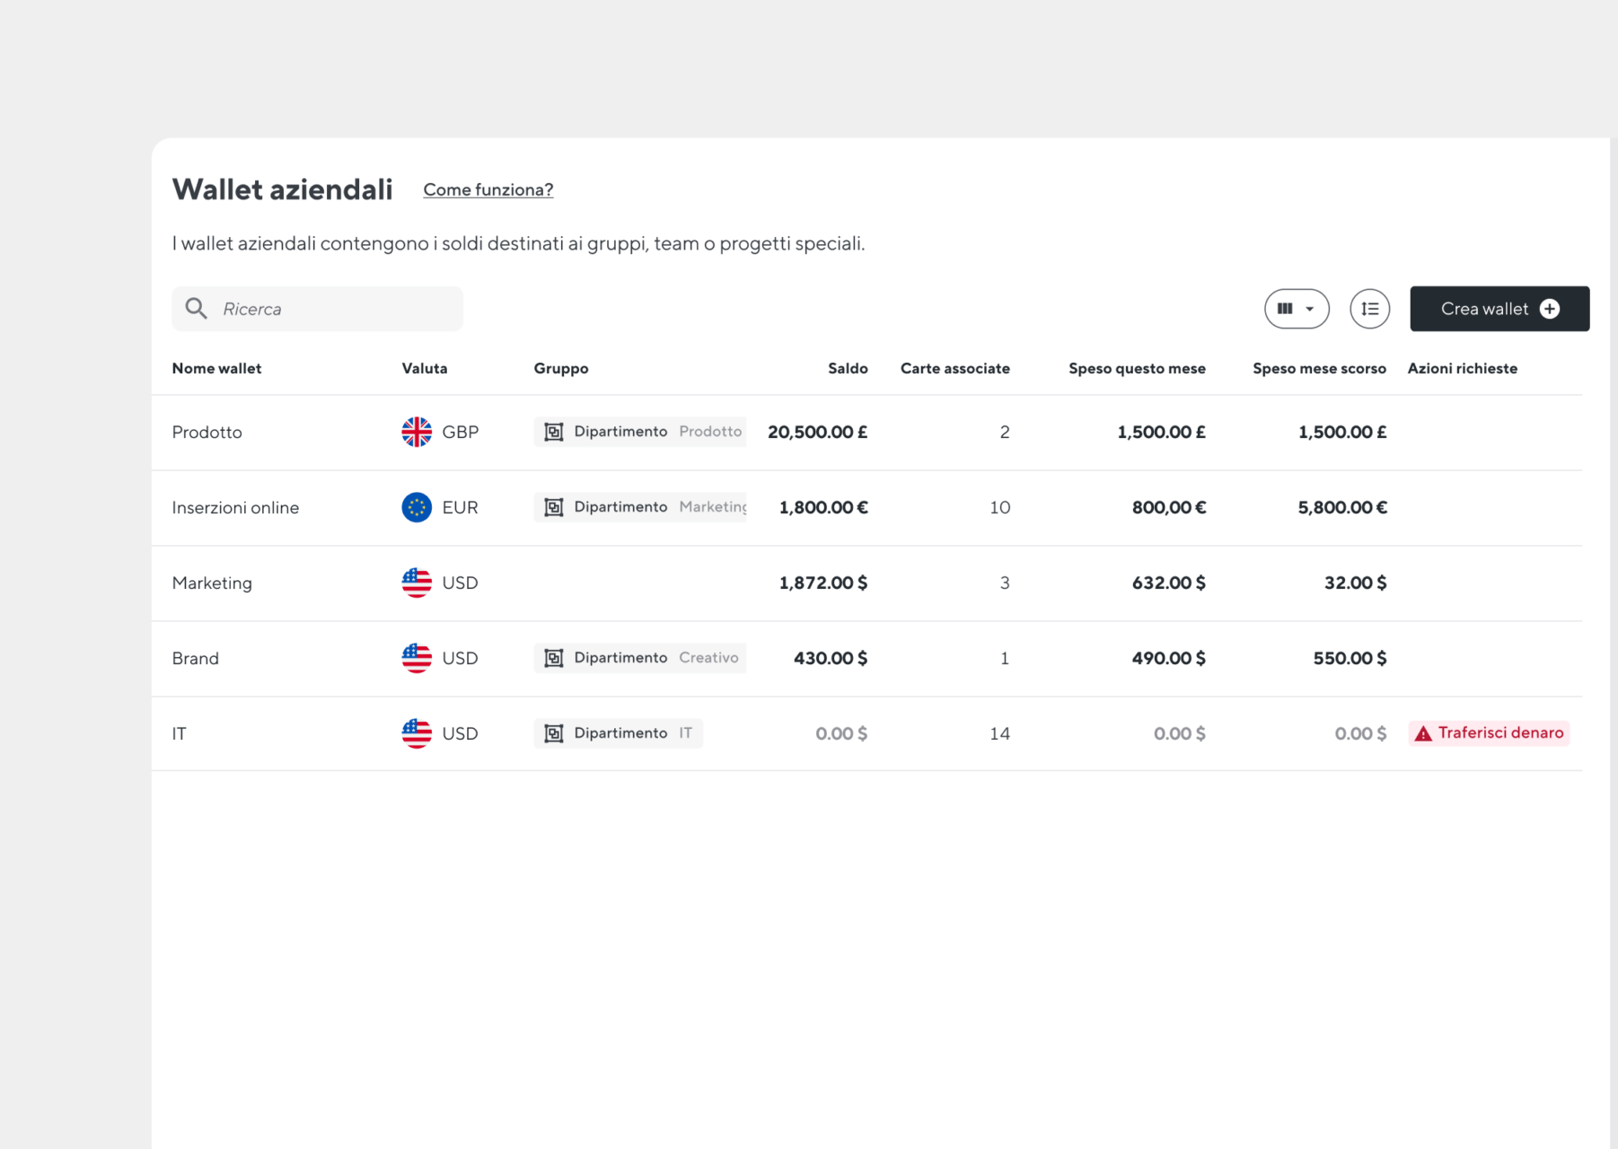Click the 10 associated cards value

coord(999,507)
